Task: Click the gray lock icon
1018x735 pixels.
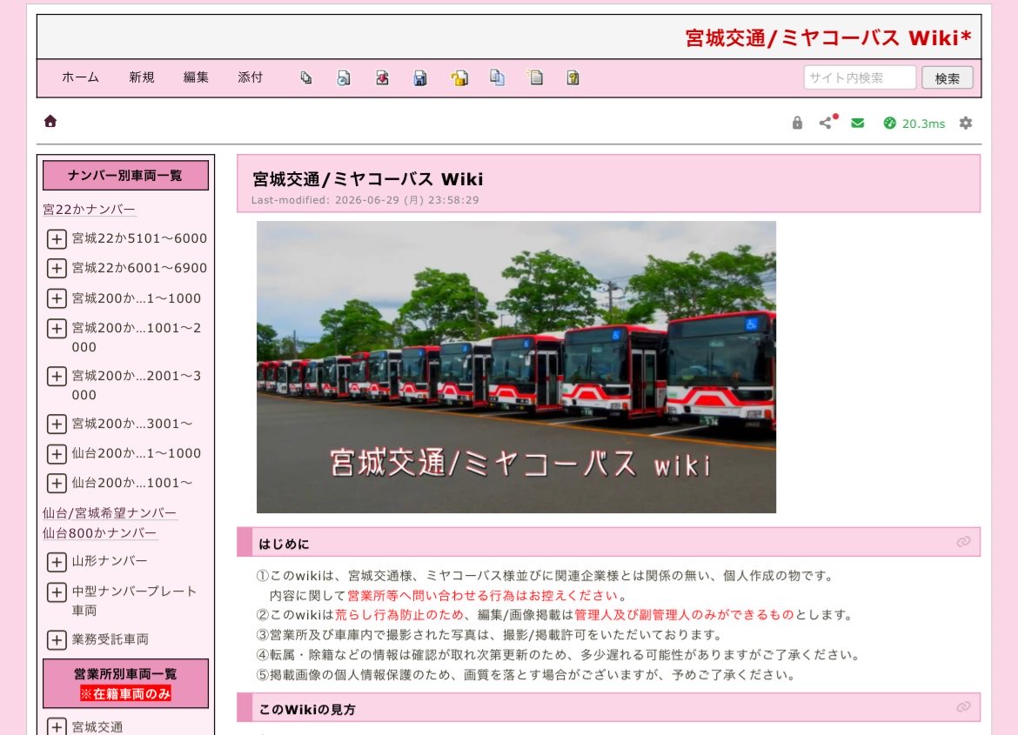Action: tap(797, 123)
